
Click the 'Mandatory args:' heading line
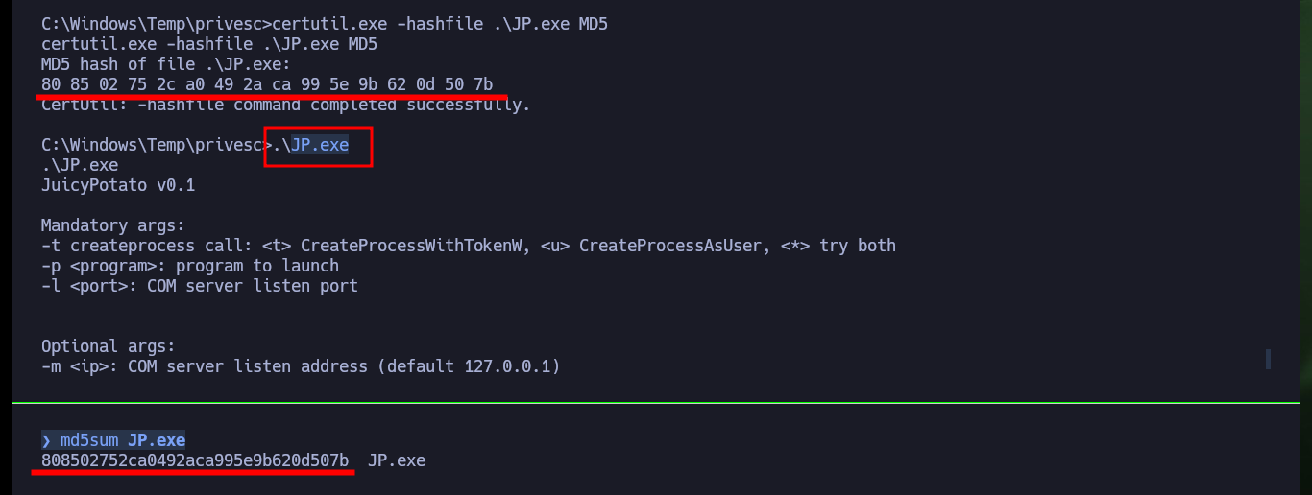pos(113,225)
